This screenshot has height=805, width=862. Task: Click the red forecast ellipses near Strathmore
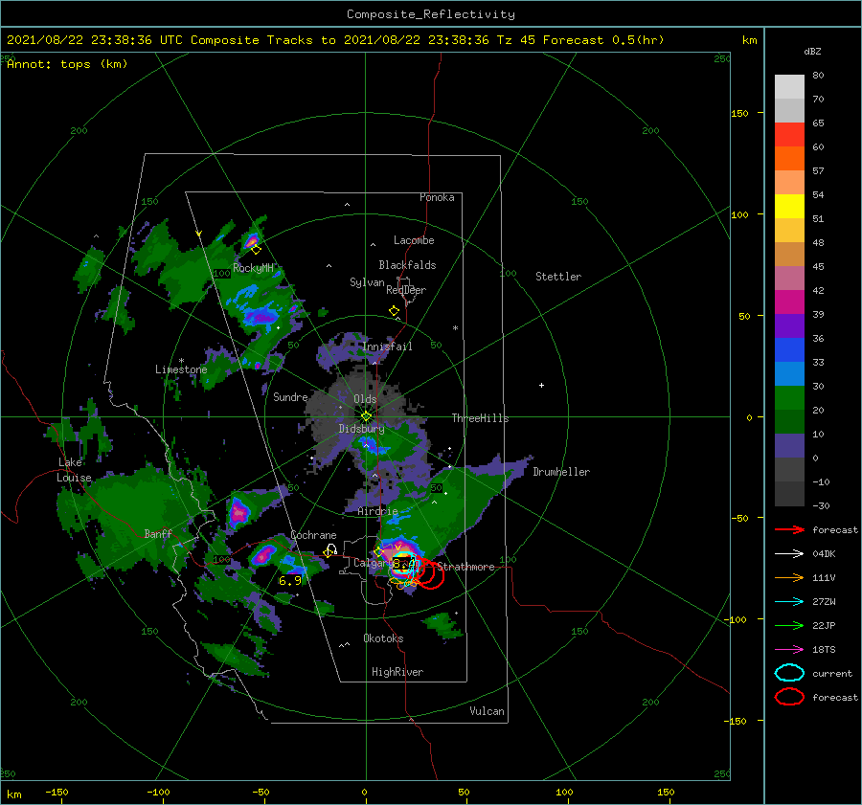point(432,574)
